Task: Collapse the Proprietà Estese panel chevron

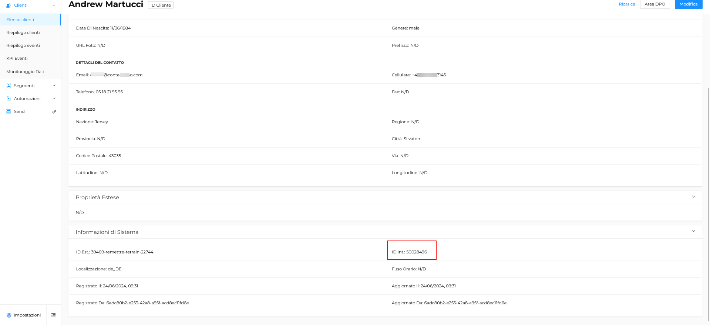Action: pyautogui.click(x=693, y=197)
